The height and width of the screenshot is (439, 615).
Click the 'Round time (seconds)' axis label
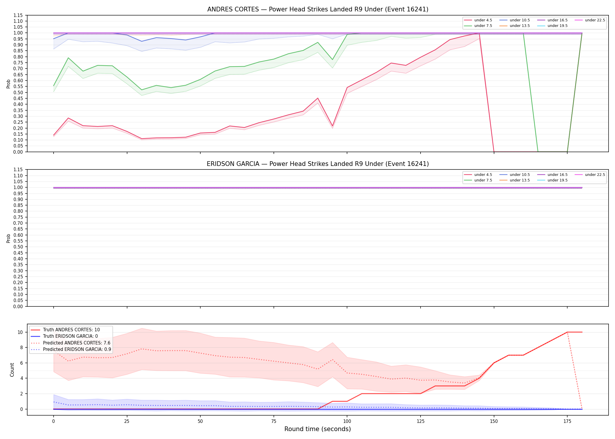318,429
